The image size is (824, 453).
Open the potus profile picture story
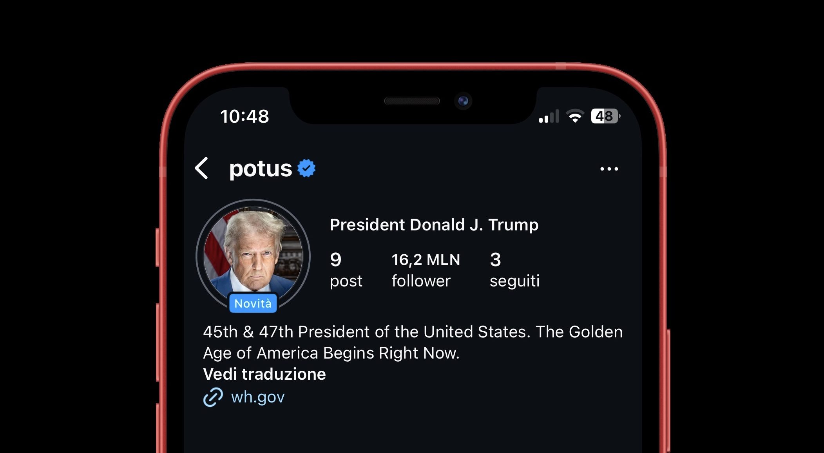(253, 253)
